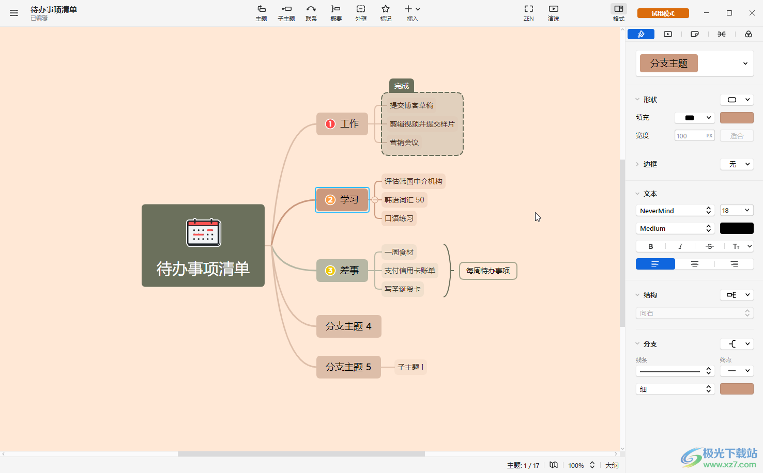Viewport: 763px width, 473px height.
Task: Switch to the style brush tab
Action: 641,34
